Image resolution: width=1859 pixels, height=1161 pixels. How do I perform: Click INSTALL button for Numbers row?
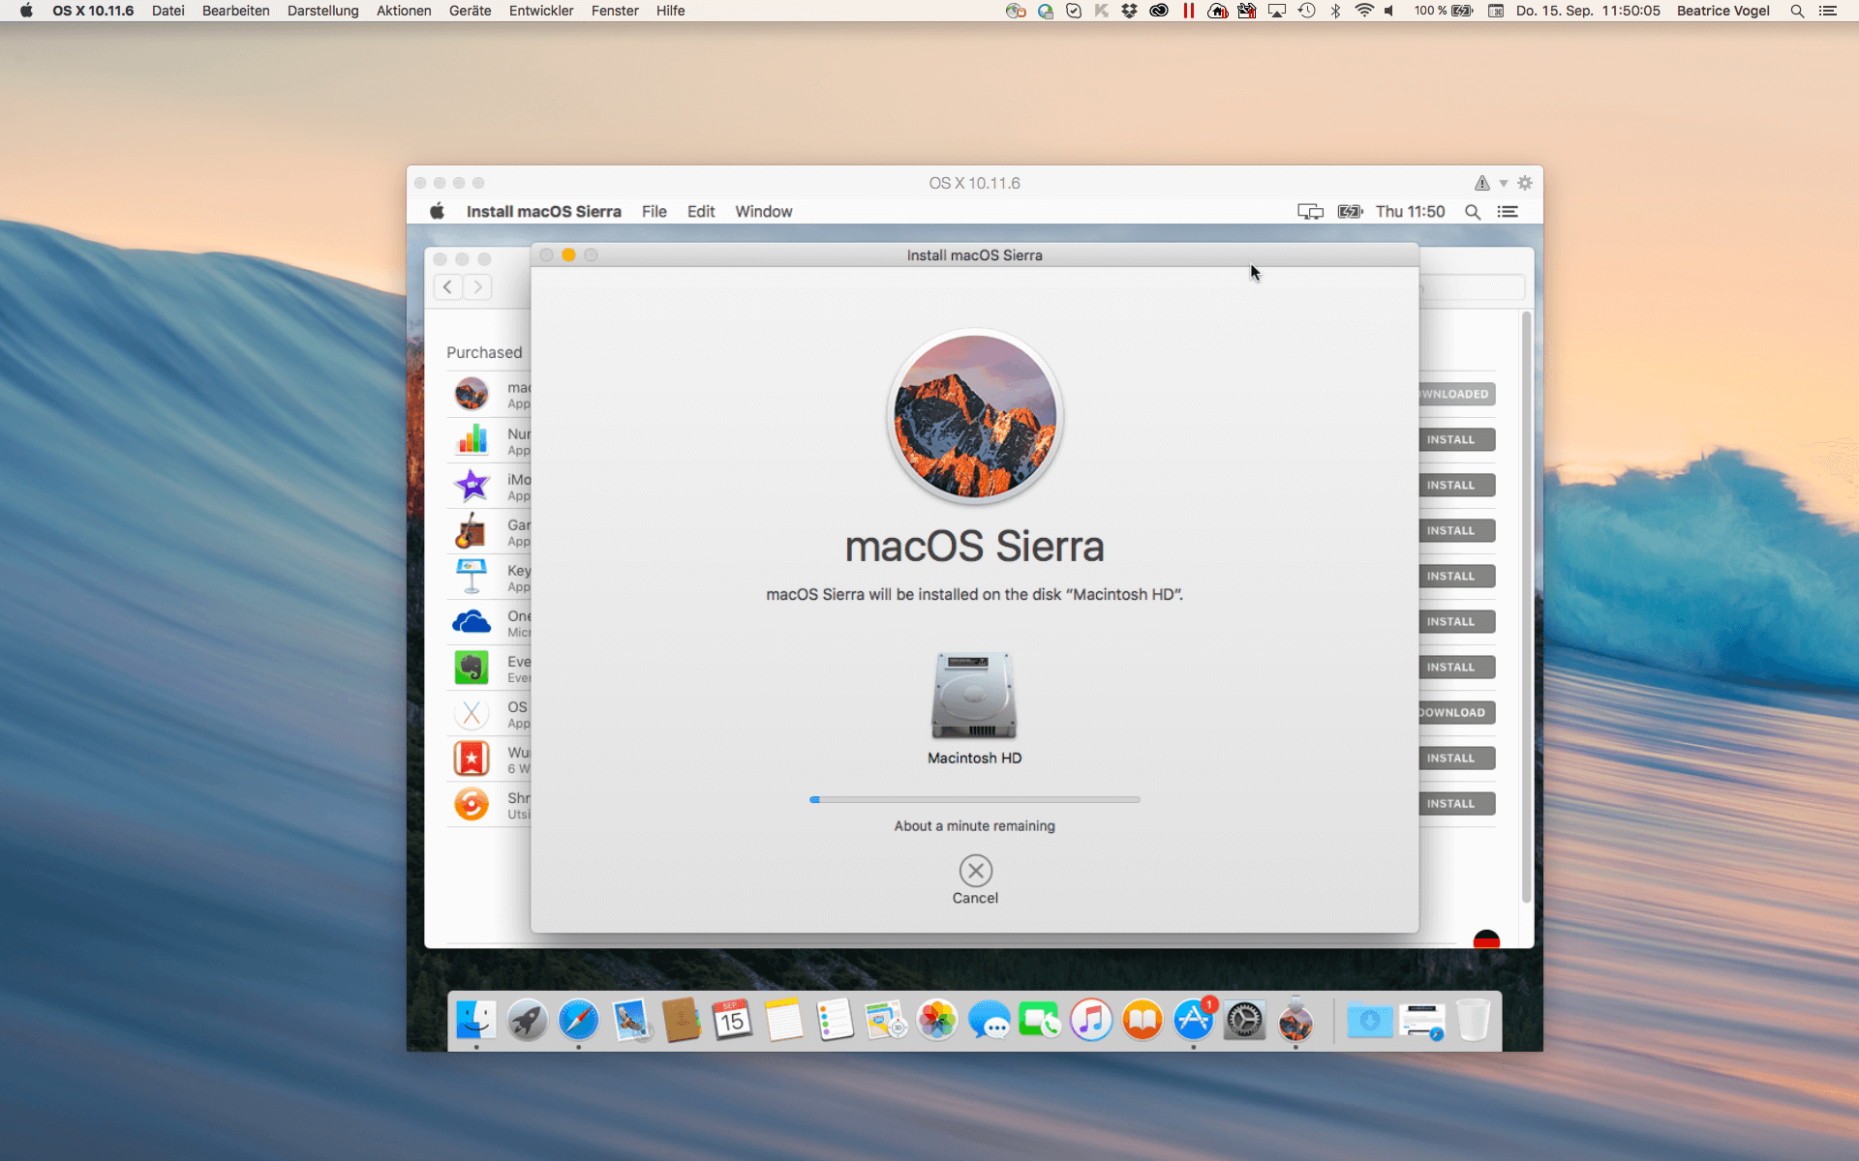coord(1456,440)
